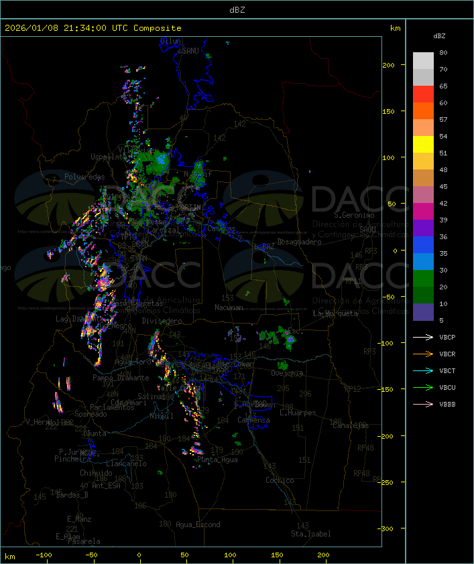Viewport: 474px width, 564px height.
Task: Click the white VBCP arrow icon
Action: coord(424,337)
